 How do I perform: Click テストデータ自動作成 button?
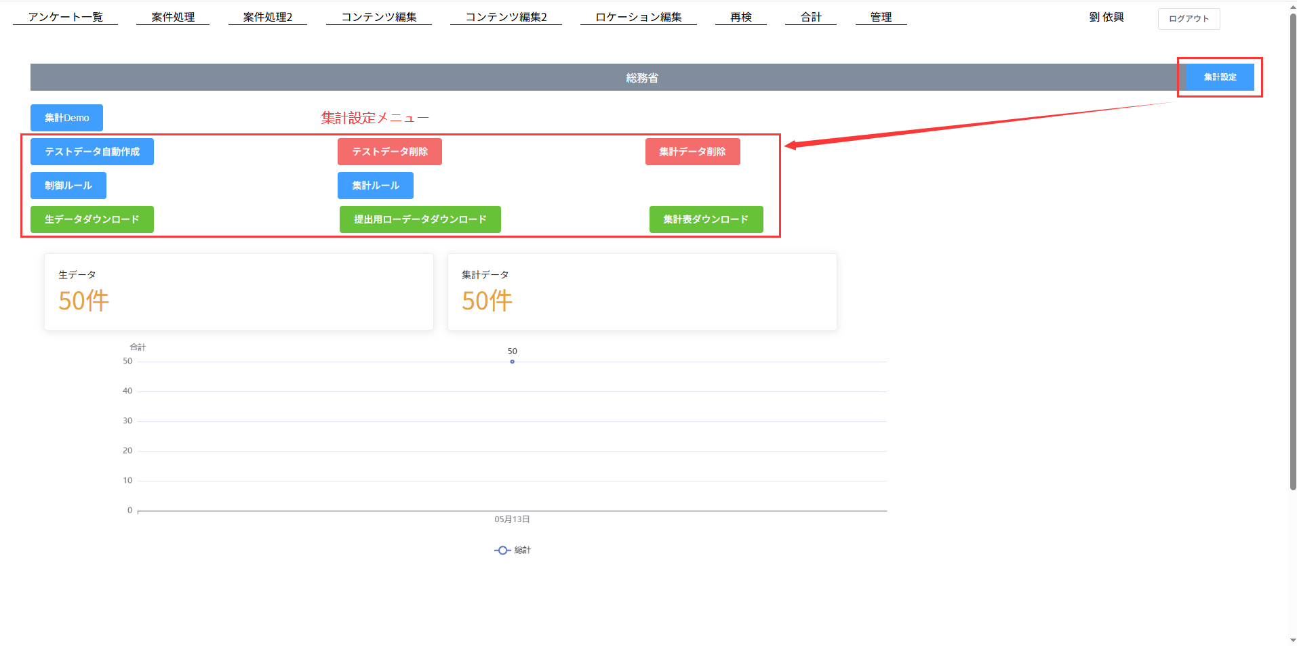[x=92, y=152]
